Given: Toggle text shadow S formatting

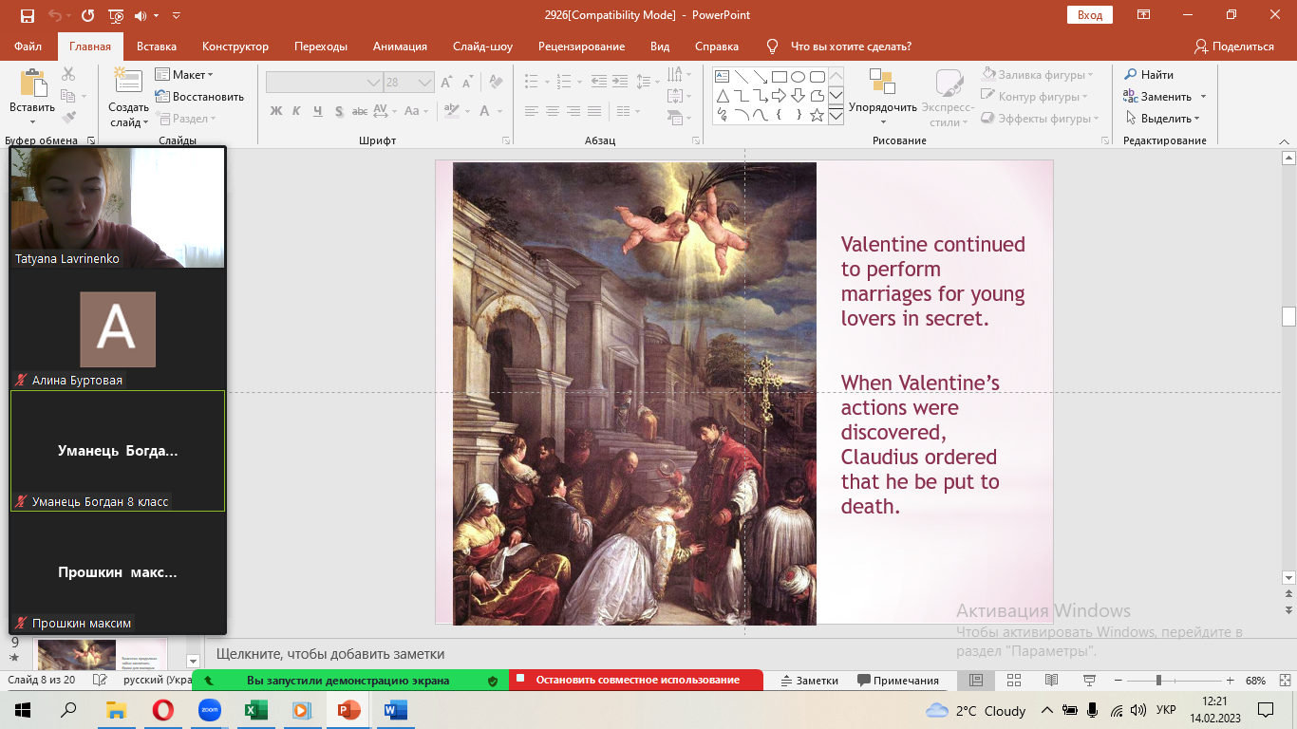Looking at the screenshot, I should point(339,111).
